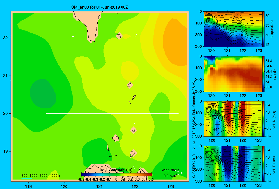Click the 'vel. N (m/s)' axis label
The width and height of the screenshot is (279, 189).
(274, 120)
